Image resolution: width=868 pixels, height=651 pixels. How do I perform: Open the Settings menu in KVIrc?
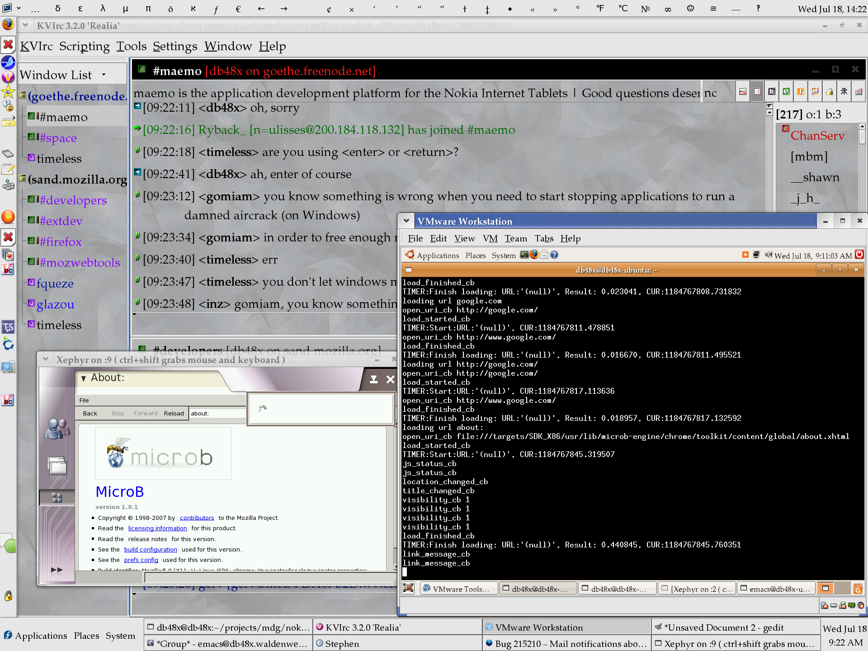click(x=175, y=46)
